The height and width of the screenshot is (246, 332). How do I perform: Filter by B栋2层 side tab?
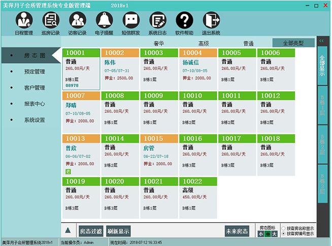point(322,144)
